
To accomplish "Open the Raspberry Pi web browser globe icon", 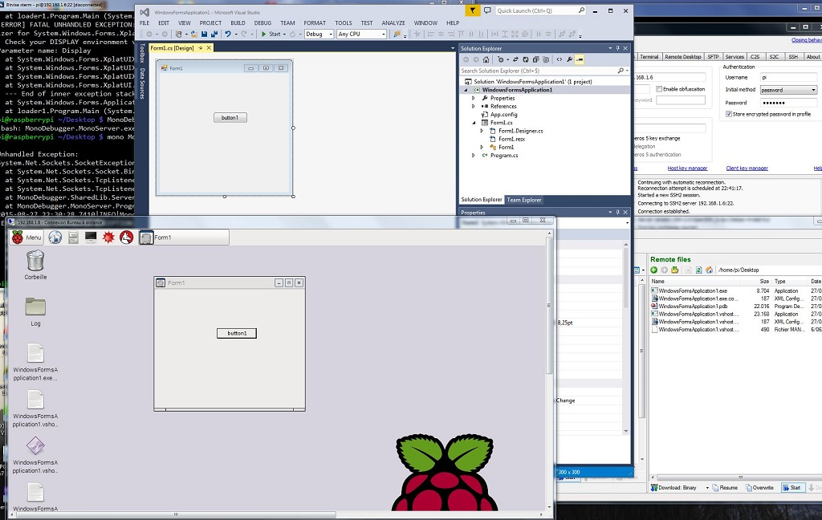I will pos(55,238).
